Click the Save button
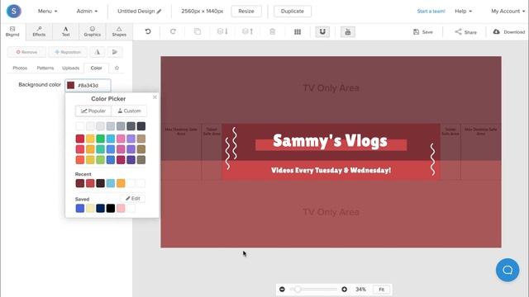The width and height of the screenshot is (529, 297). 422,32
